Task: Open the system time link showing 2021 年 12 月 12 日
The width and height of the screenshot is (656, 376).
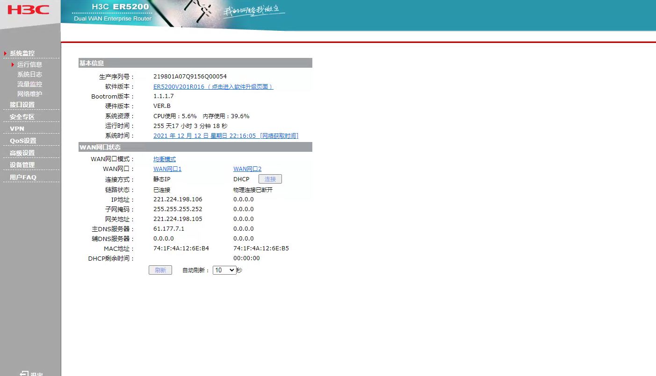Action: coord(226,136)
